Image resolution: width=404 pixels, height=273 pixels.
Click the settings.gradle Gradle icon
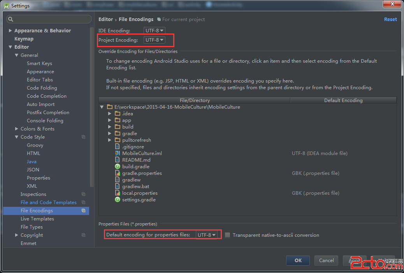tap(118, 199)
